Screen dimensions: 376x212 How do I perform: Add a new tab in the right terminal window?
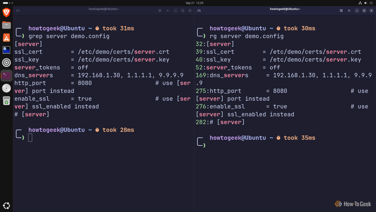(x=199, y=11)
